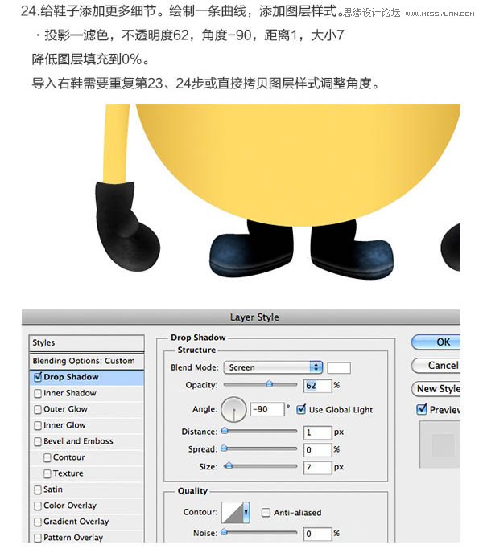Click the Spread slider handle
This screenshot has height=557, width=483.
(x=224, y=448)
